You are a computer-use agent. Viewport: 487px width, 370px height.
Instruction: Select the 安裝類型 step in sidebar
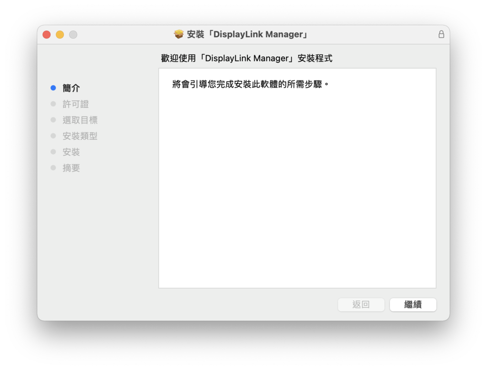80,136
